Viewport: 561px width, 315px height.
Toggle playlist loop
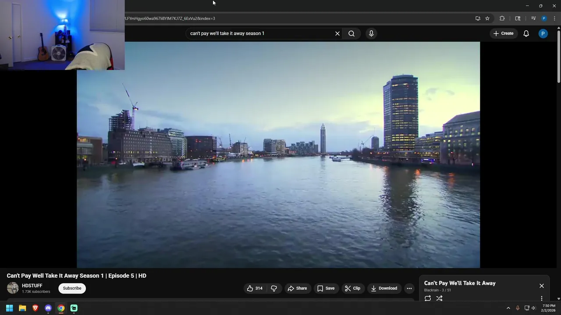(428, 298)
